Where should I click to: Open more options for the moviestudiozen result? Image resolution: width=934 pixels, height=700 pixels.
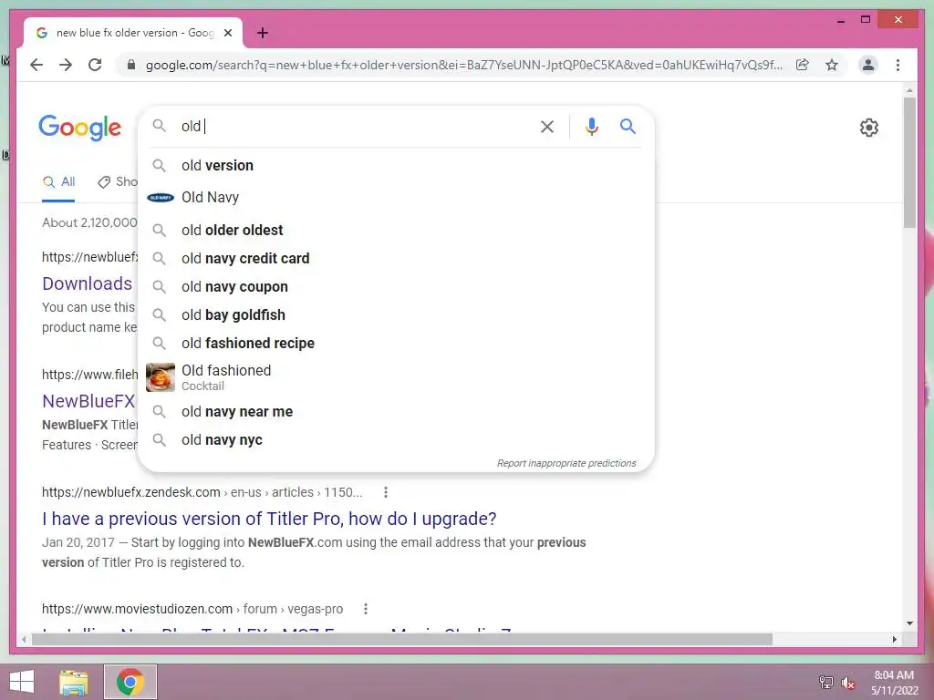365,609
